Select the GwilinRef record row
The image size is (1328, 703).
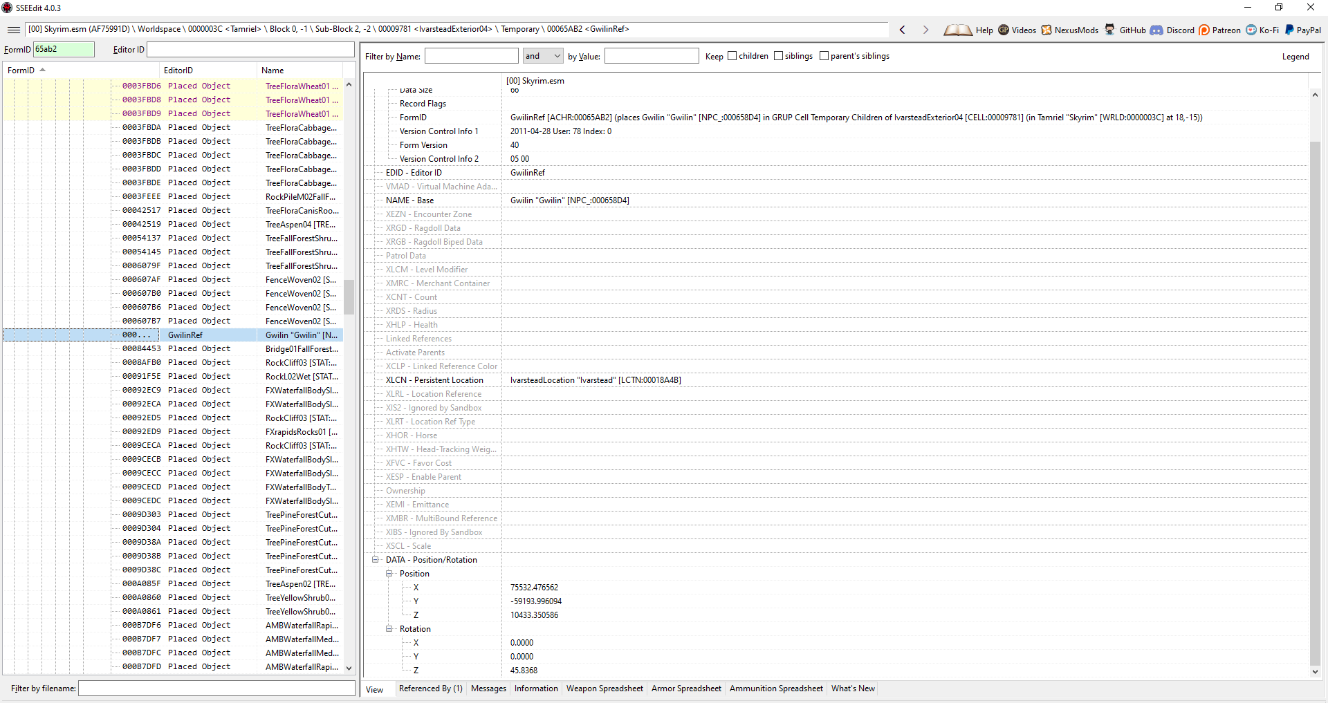pyautogui.click(x=173, y=335)
